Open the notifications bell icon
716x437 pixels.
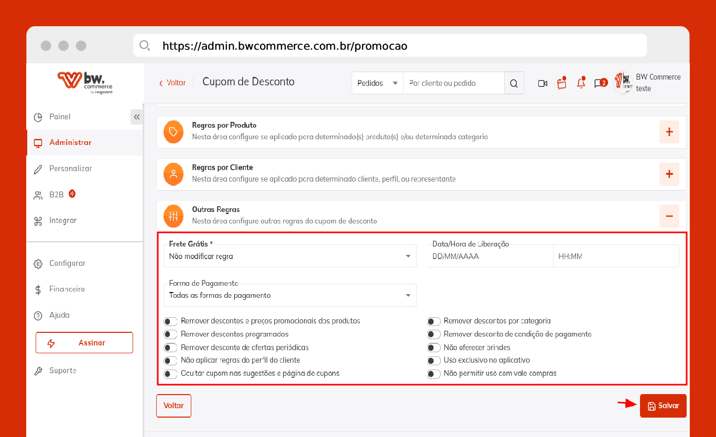click(x=581, y=83)
